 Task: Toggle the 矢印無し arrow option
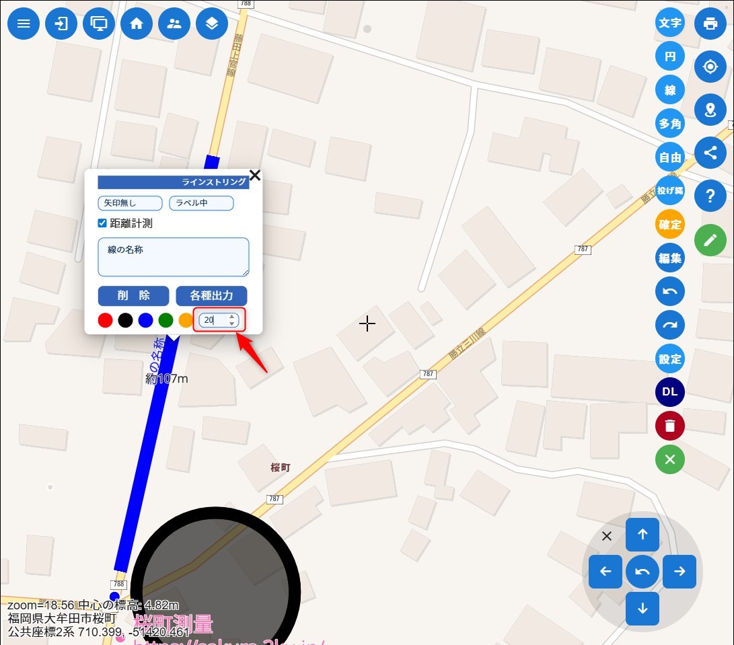[x=131, y=203]
